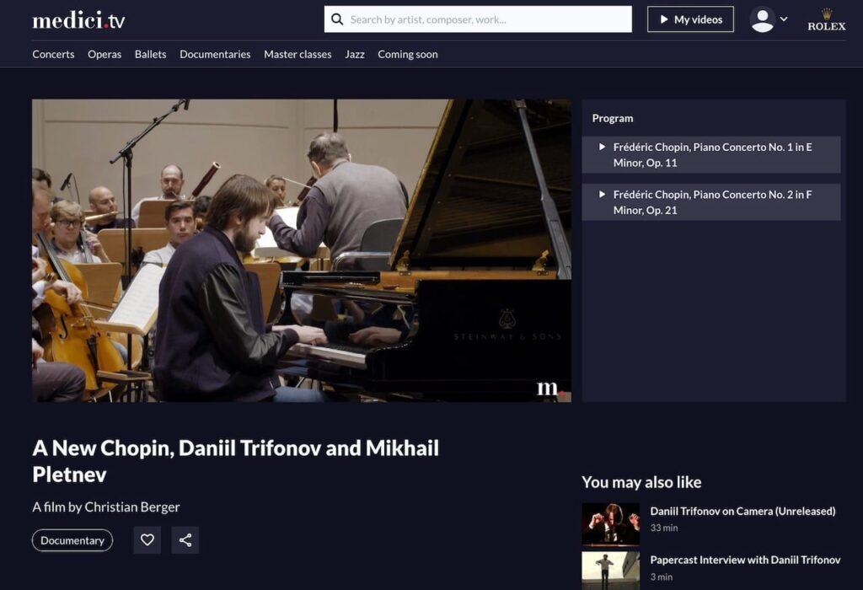The image size is (863, 590).
Task: Click the Coming soon link
Action: (408, 54)
